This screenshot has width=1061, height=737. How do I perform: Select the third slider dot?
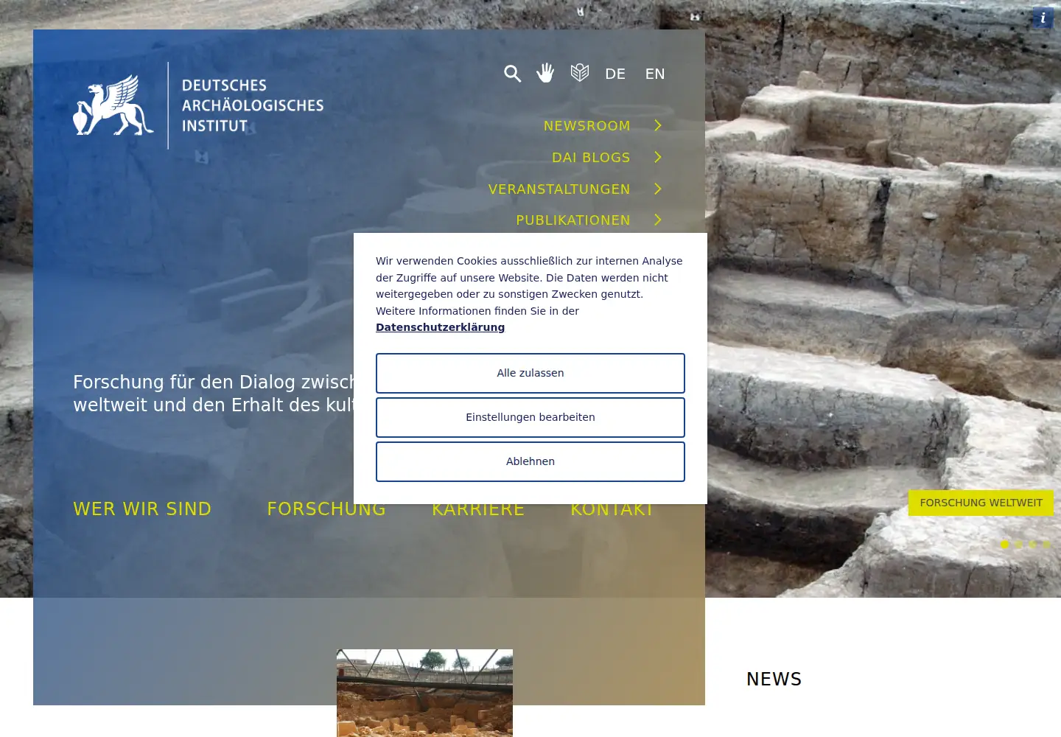coord(1032,545)
